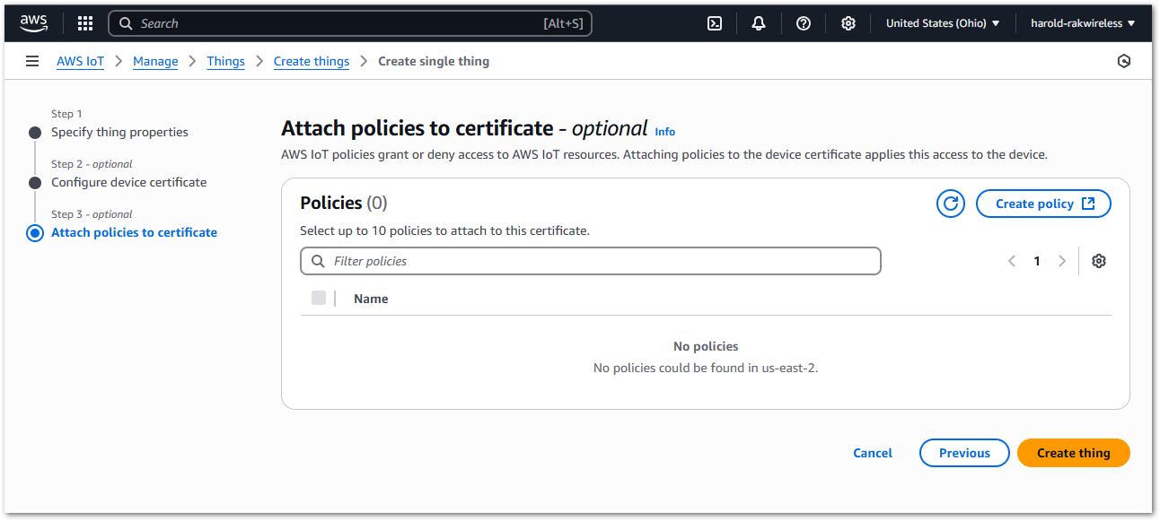Open account settings via the gear icon

(848, 22)
